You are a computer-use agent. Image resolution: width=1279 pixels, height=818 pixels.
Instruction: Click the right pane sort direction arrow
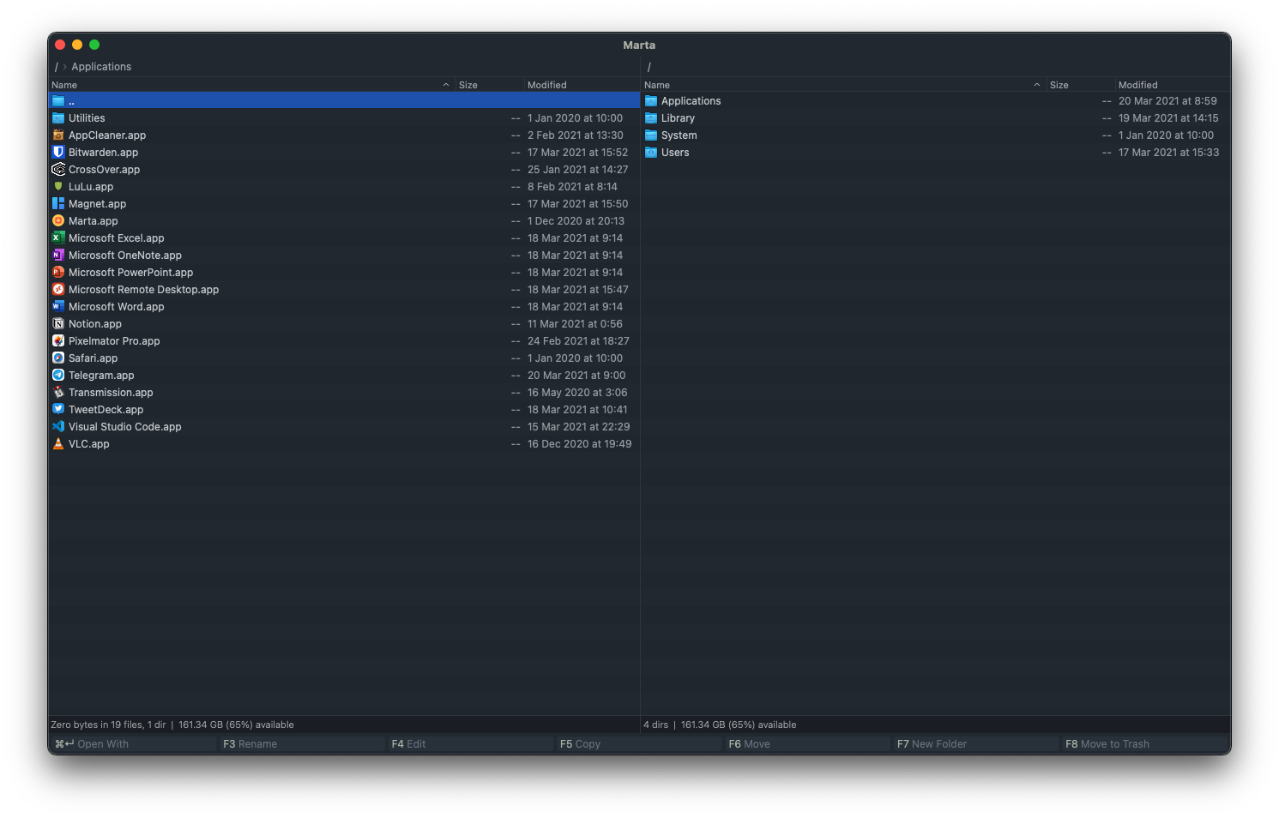coord(1037,85)
